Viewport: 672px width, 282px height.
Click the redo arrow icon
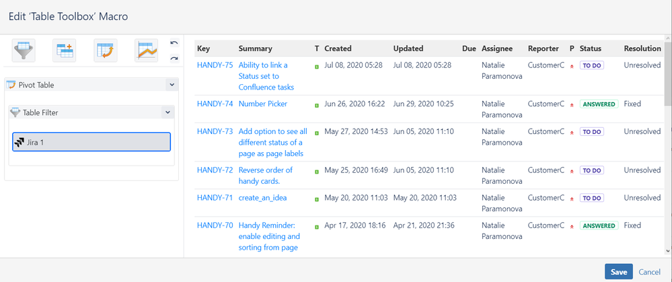(x=174, y=59)
